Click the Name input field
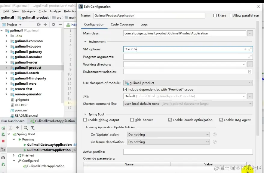This screenshot has width=264, height=173. click(x=149, y=16)
